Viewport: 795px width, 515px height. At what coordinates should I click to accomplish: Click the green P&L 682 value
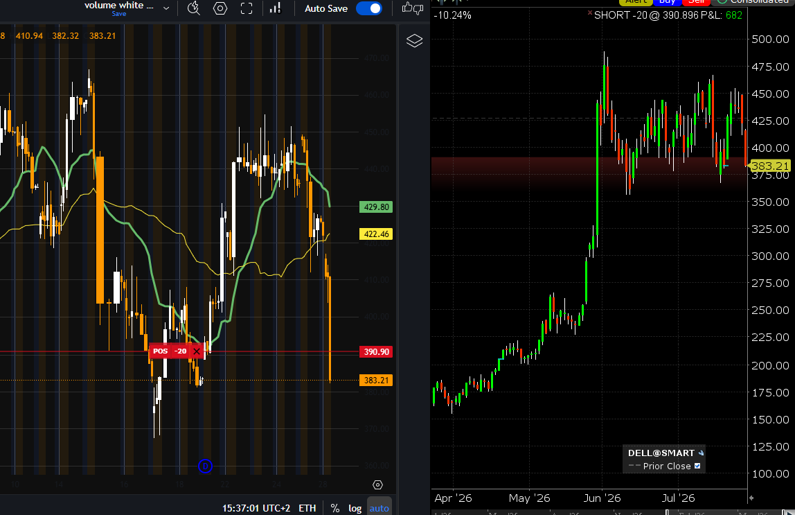733,15
